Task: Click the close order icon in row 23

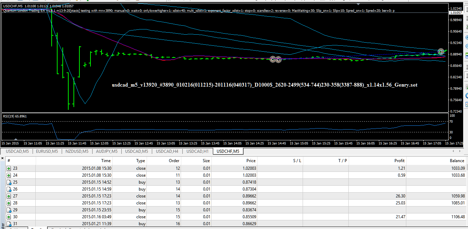Action: point(9,168)
